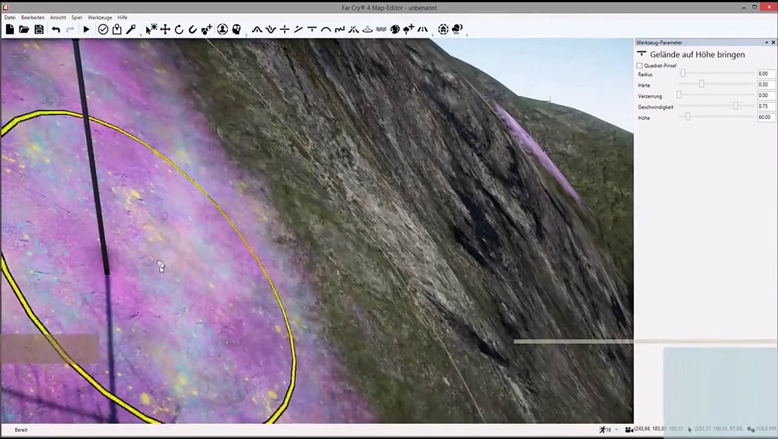Click the validate map checkmark circle icon
778x439 pixels.
click(103, 29)
